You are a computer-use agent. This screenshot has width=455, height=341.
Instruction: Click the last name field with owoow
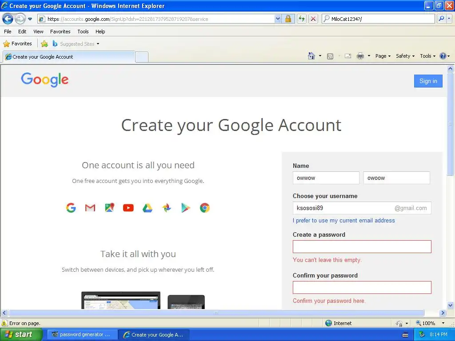pos(397,178)
